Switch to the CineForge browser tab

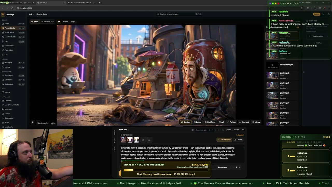(x=51, y=3)
